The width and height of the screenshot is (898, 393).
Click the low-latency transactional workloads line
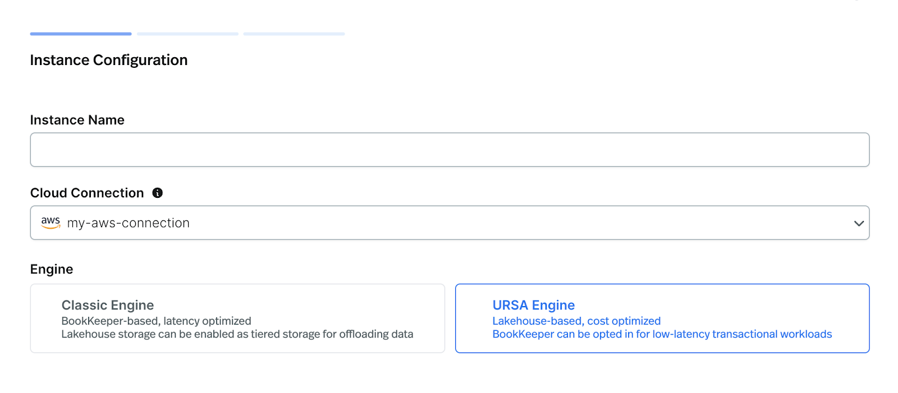(x=662, y=334)
